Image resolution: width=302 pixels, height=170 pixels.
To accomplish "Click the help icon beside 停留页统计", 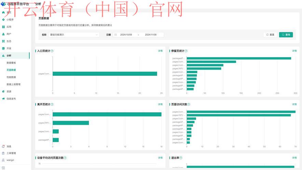I will [x=186, y=51].
